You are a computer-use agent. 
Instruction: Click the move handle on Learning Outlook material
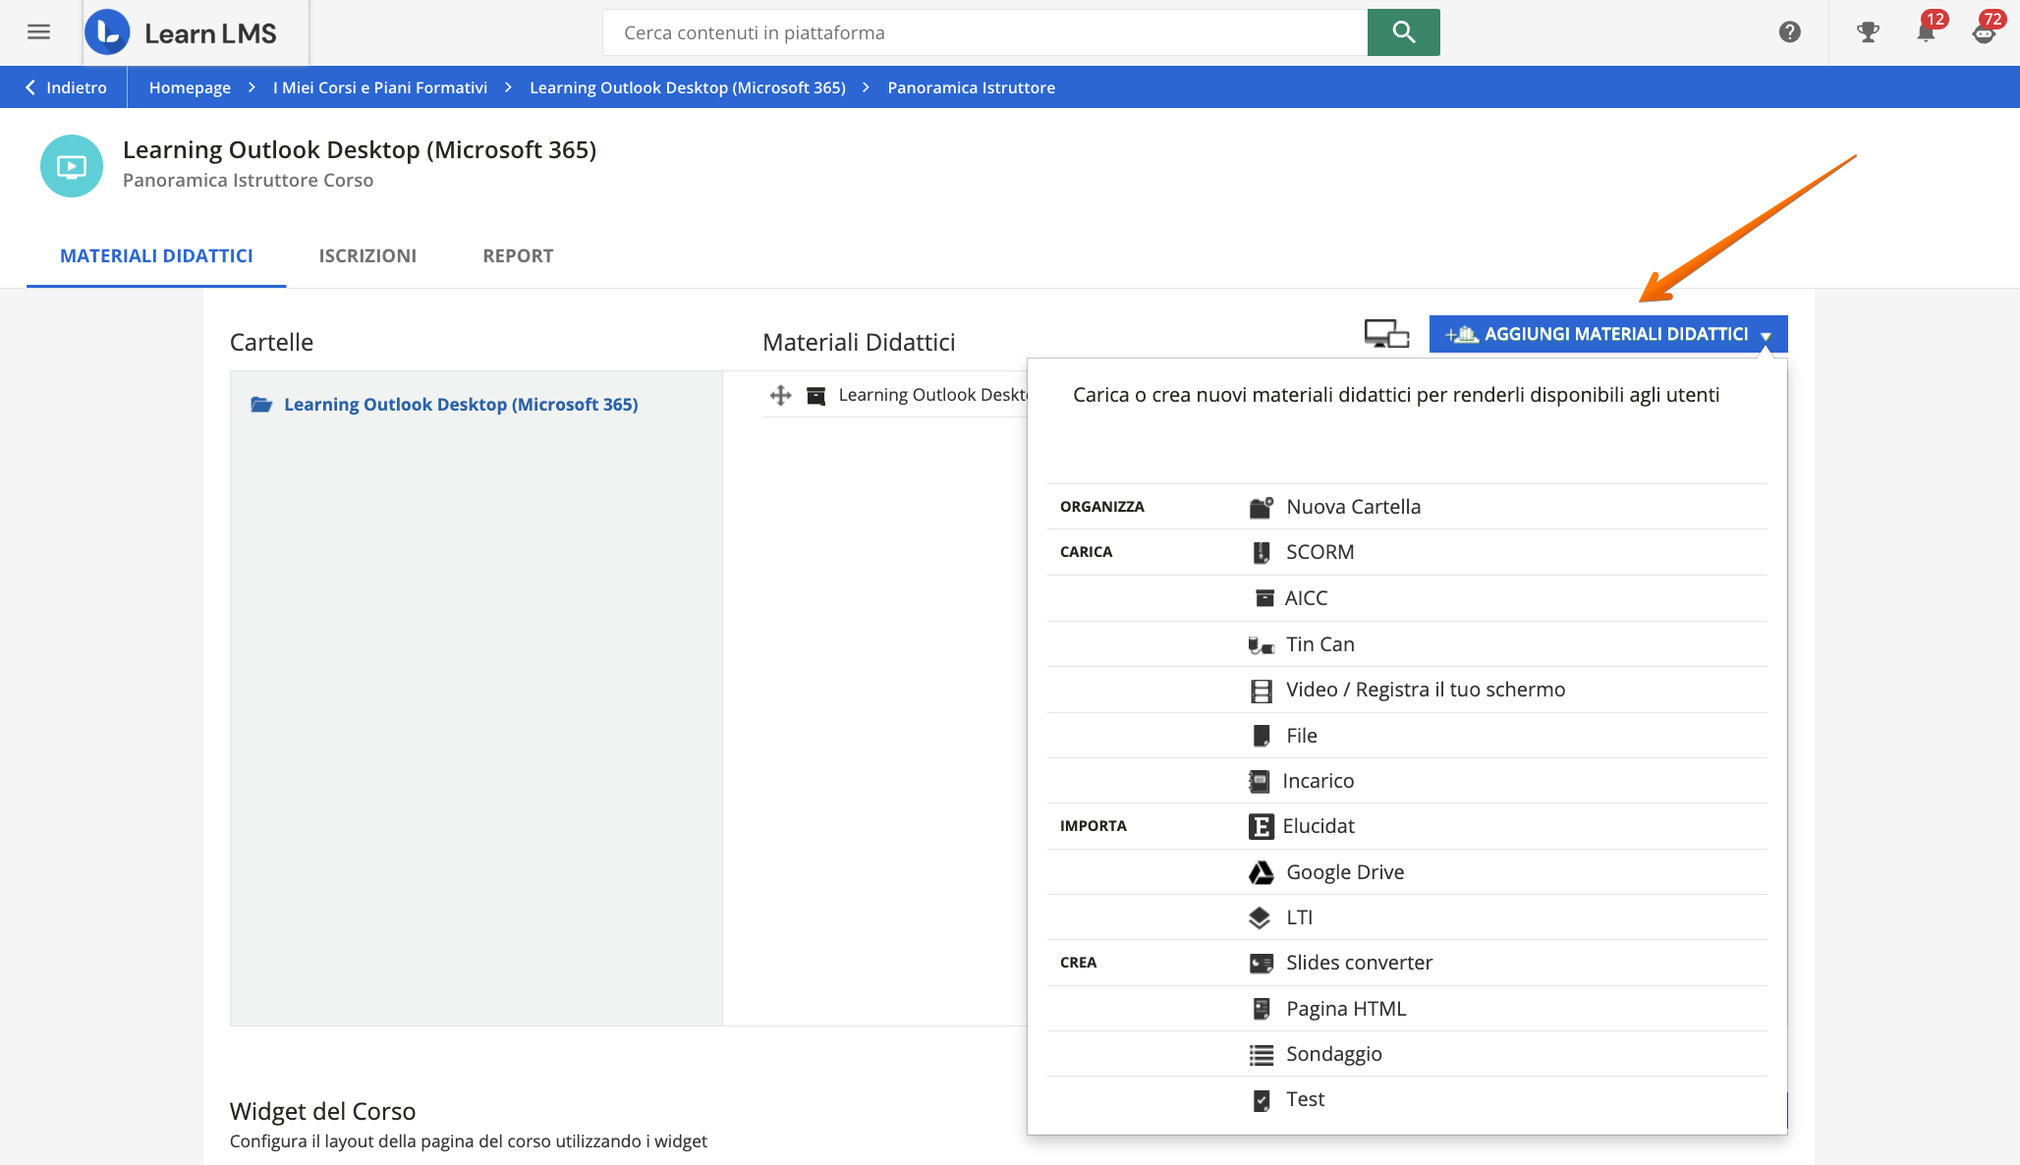(x=781, y=395)
